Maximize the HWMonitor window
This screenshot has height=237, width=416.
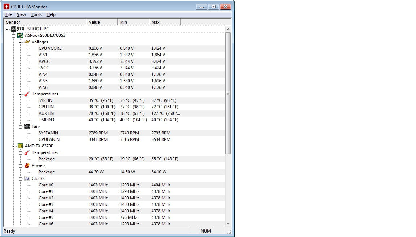(x=213, y=7)
